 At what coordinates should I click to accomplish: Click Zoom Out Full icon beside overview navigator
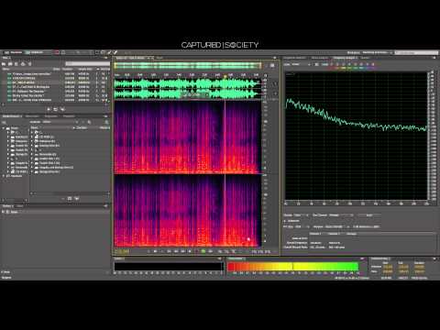point(272,65)
